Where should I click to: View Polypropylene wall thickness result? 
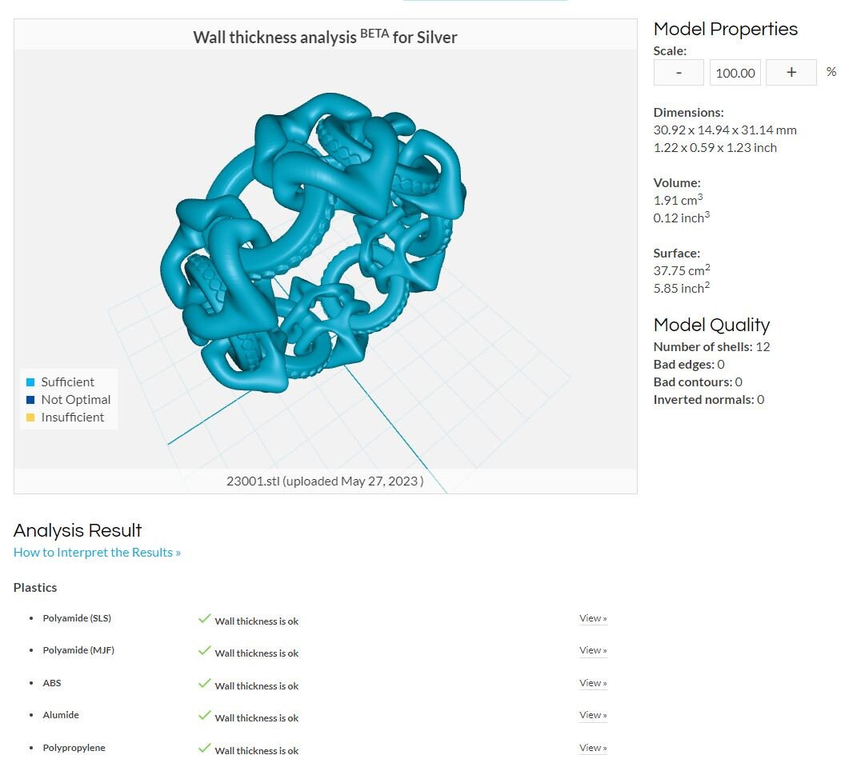click(x=593, y=748)
